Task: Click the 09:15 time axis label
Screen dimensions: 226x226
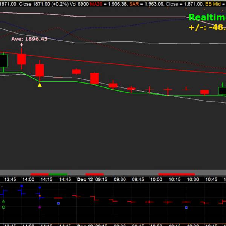Action: (x=101, y=179)
